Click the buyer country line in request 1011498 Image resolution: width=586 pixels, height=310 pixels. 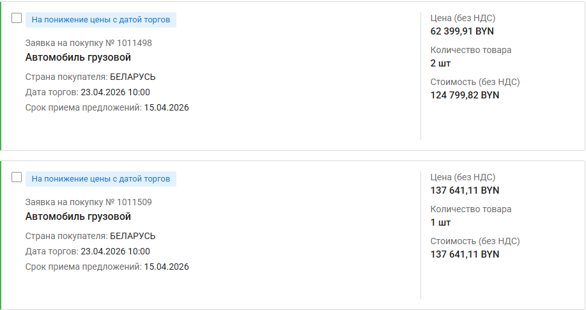point(90,77)
